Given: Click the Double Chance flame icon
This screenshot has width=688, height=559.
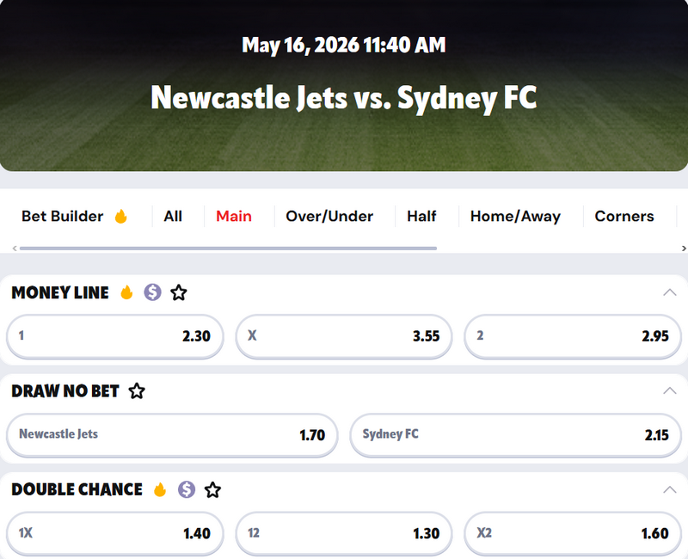Looking at the screenshot, I should 160,489.
